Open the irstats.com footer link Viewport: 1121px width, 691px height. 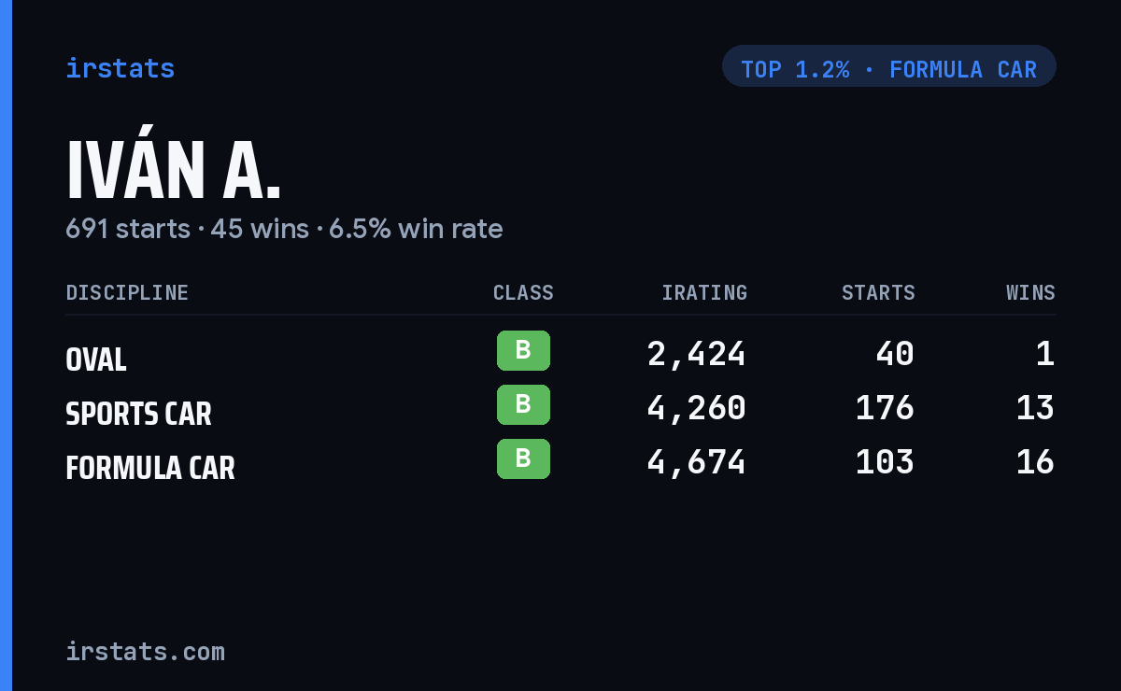click(x=145, y=651)
